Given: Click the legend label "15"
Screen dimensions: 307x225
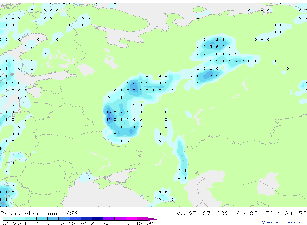Looking at the screenshot, I should tap(72, 223).
